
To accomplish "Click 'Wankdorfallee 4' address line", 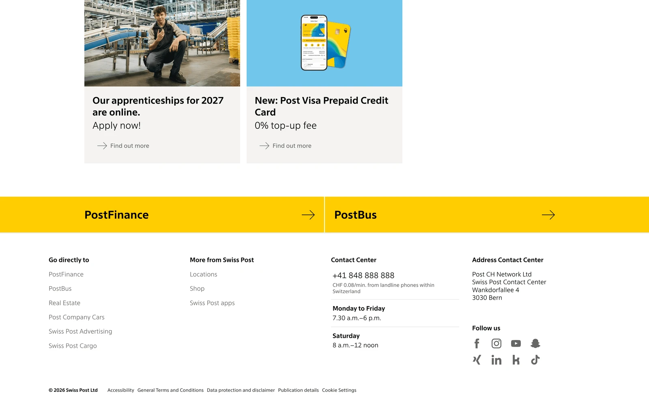I will click(x=496, y=290).
